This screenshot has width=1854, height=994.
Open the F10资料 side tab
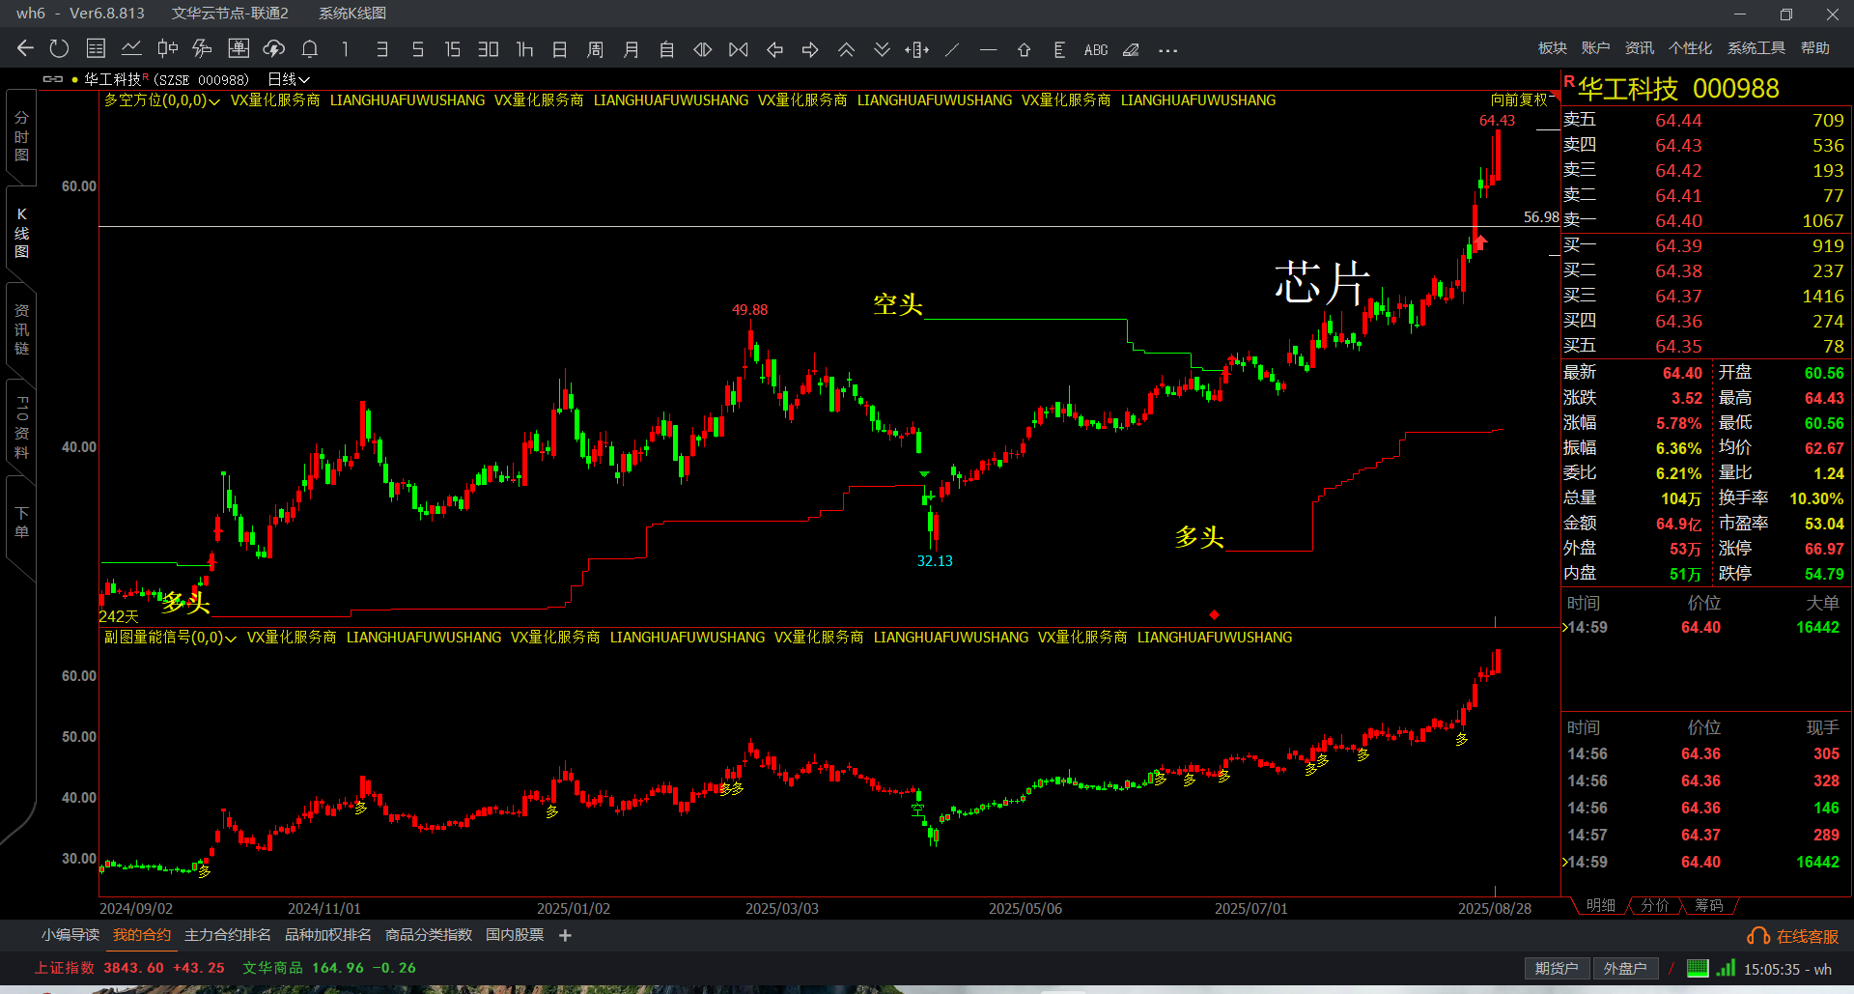[21, 427]
